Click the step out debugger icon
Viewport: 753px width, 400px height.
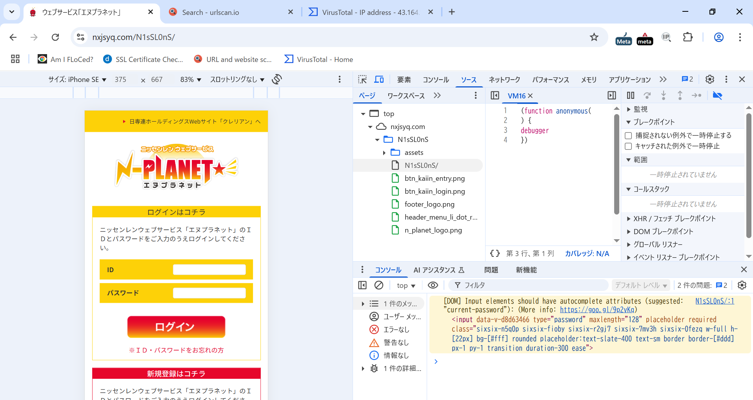click(x=680, y=95)
